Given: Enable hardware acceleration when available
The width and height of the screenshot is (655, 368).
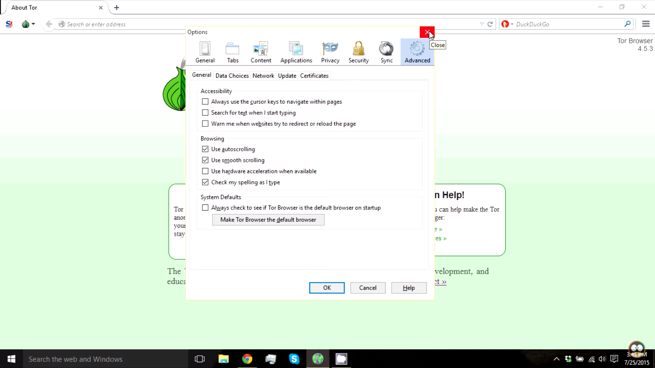Looking at the screenshot, I should tap(205, 171).
